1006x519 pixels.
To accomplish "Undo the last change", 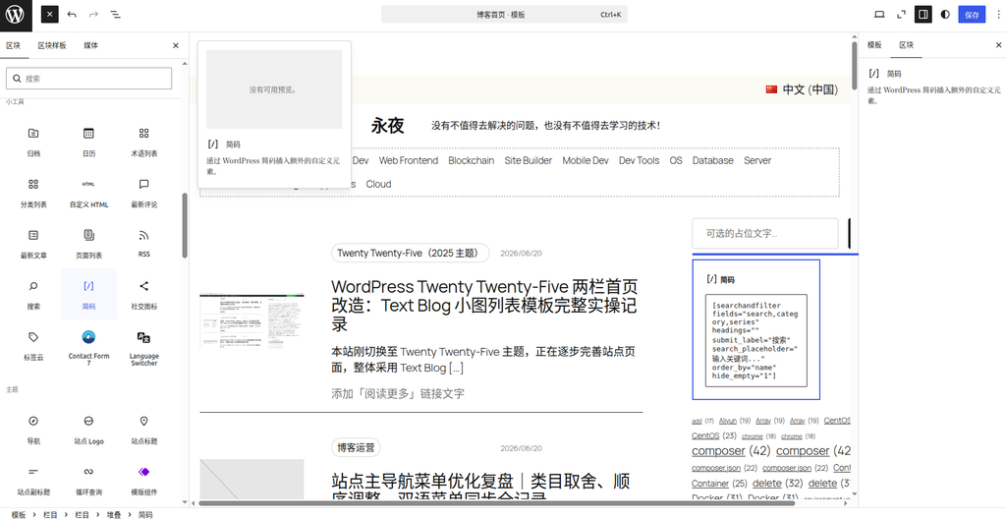I will pyautogui.click(x=72, y=14).
